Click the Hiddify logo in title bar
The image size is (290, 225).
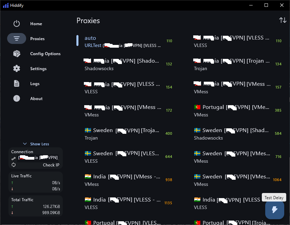(6, 5)
